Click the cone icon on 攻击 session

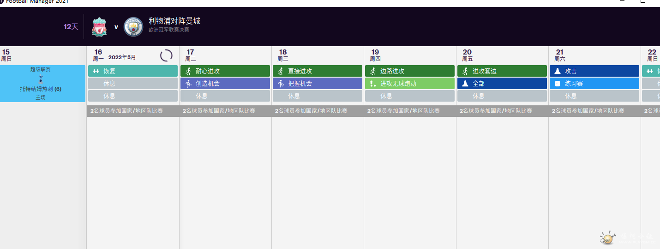pyautogui.click(x=558, y=71)
